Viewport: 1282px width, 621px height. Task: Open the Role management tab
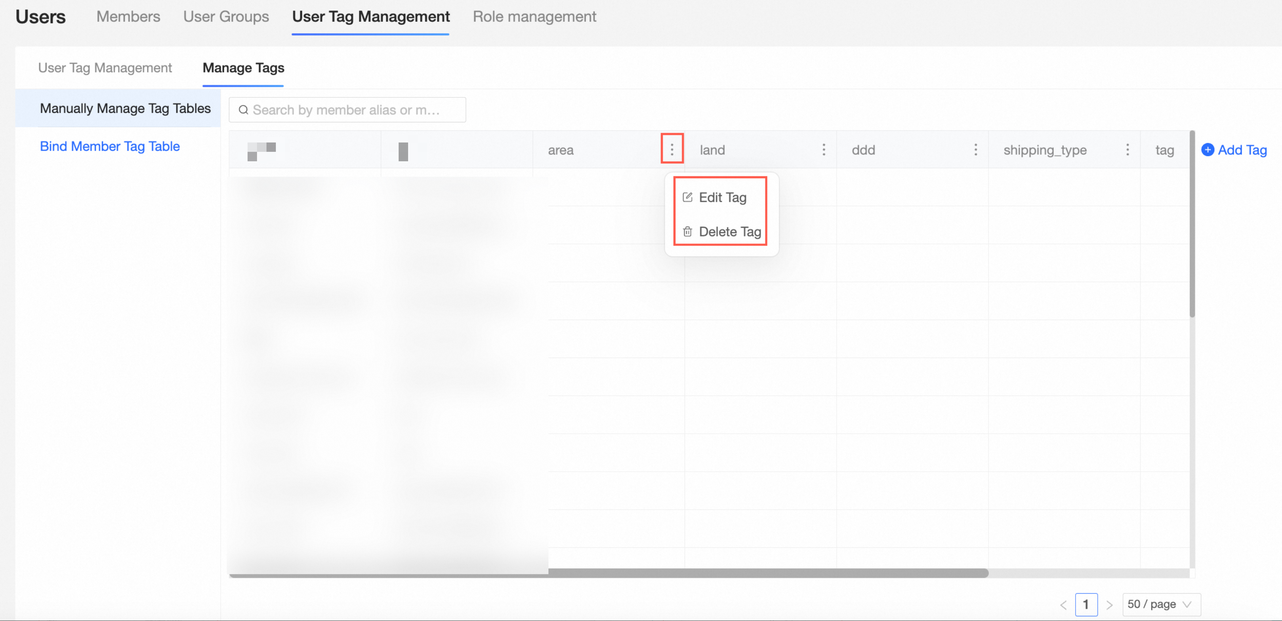534,16
